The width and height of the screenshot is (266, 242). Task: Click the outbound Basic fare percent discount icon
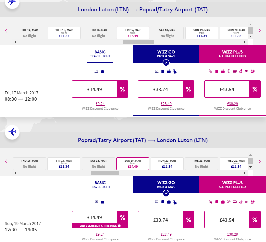(x=122, y=89)
